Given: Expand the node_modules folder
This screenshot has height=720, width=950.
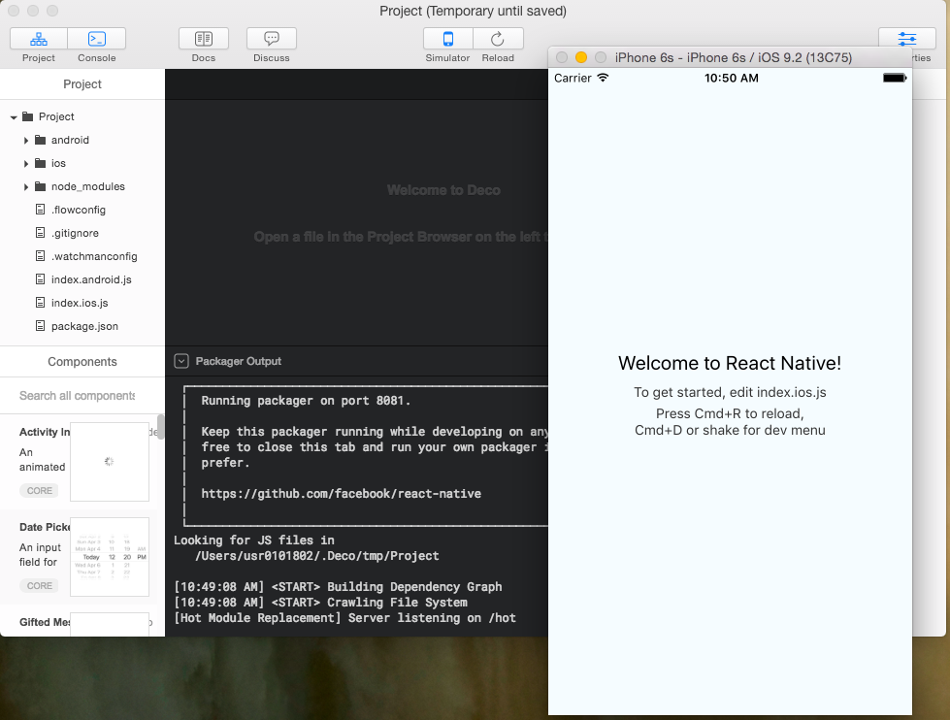Looking at the screenshot, I should (26, 186).
